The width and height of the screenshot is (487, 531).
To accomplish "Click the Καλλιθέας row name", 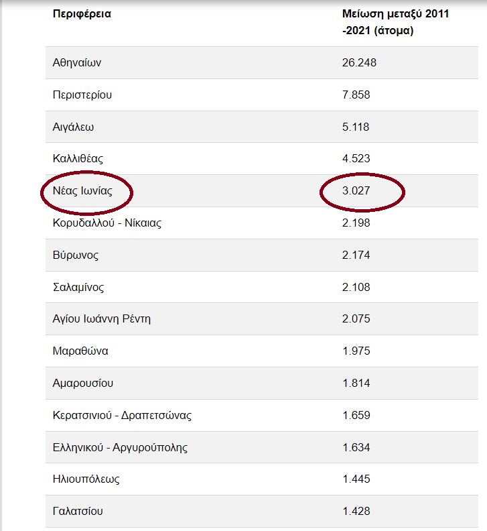I will pyautogui.click(x=78, y=158).
